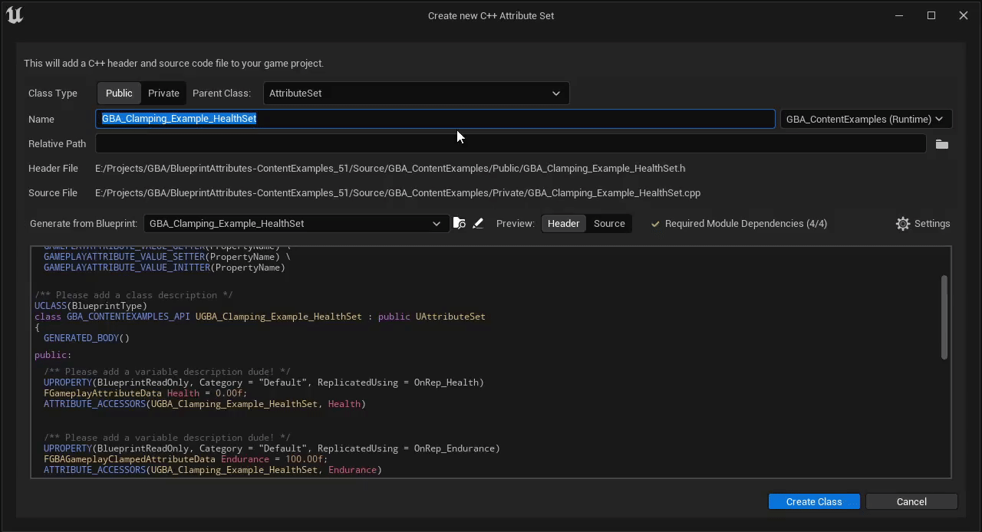Click the Unreal Engine logo icon
This screenshot has width=982, height=532.
15,15
